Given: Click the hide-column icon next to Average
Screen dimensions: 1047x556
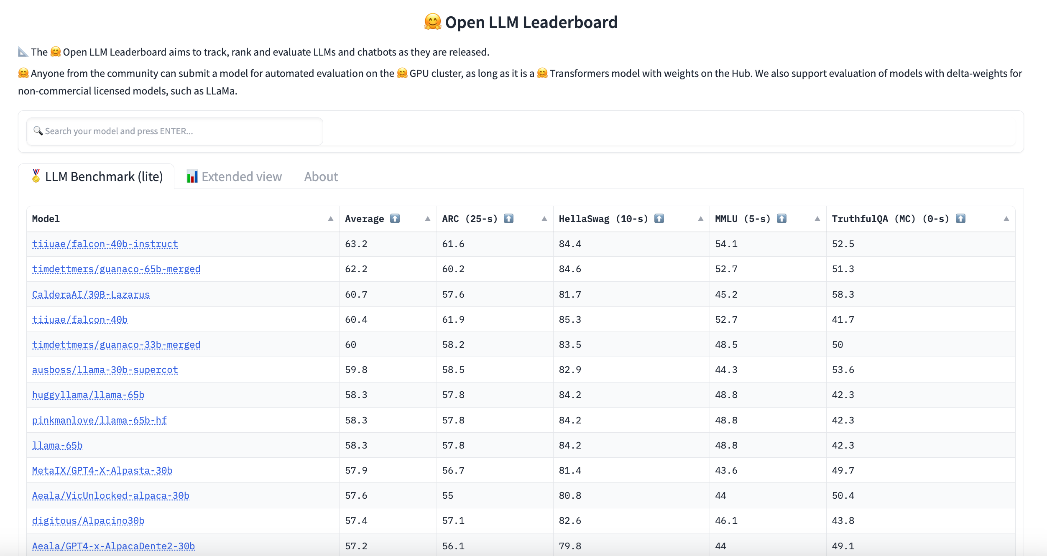Looking at the screenshot, I should click(395, 218).
